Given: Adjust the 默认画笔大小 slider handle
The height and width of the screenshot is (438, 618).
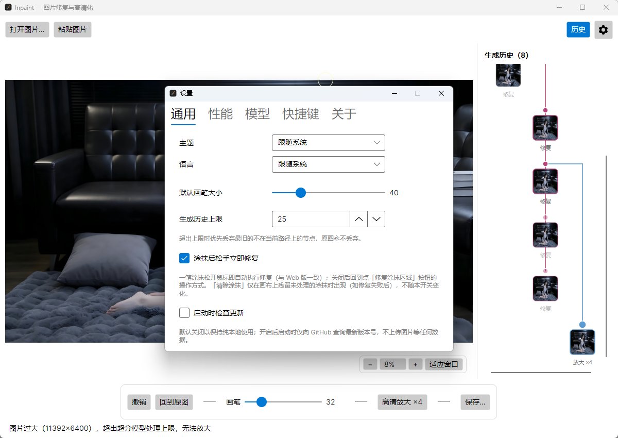Looking at the screenshot, I should (301, 193).
